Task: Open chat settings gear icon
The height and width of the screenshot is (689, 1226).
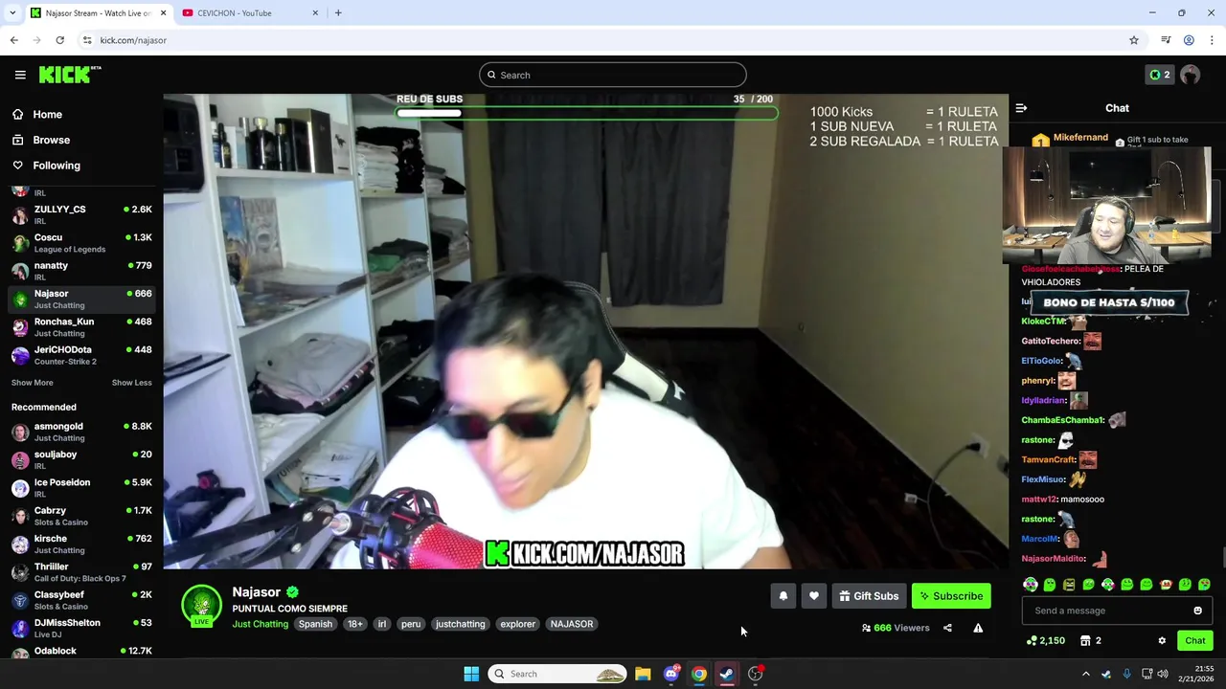Action: point(1162,641)
